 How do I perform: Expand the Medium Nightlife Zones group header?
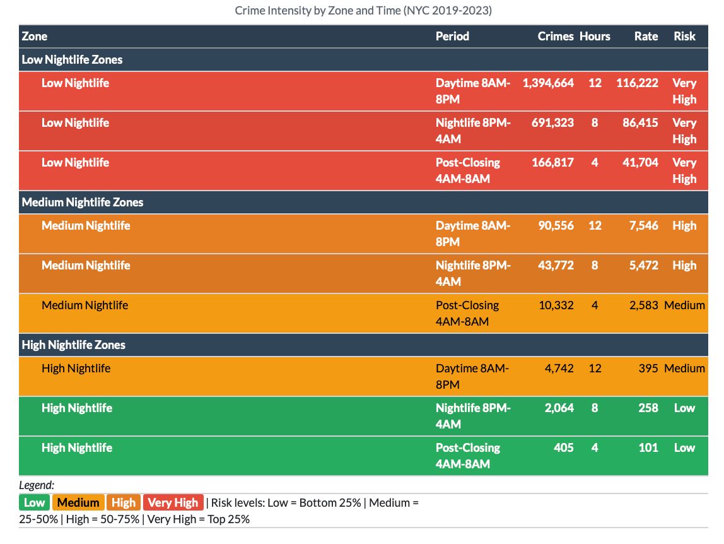point(83,203)
